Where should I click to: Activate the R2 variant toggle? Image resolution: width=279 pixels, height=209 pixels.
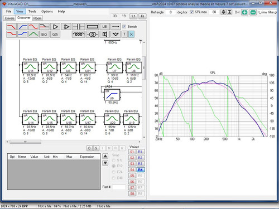pos(140,158)
